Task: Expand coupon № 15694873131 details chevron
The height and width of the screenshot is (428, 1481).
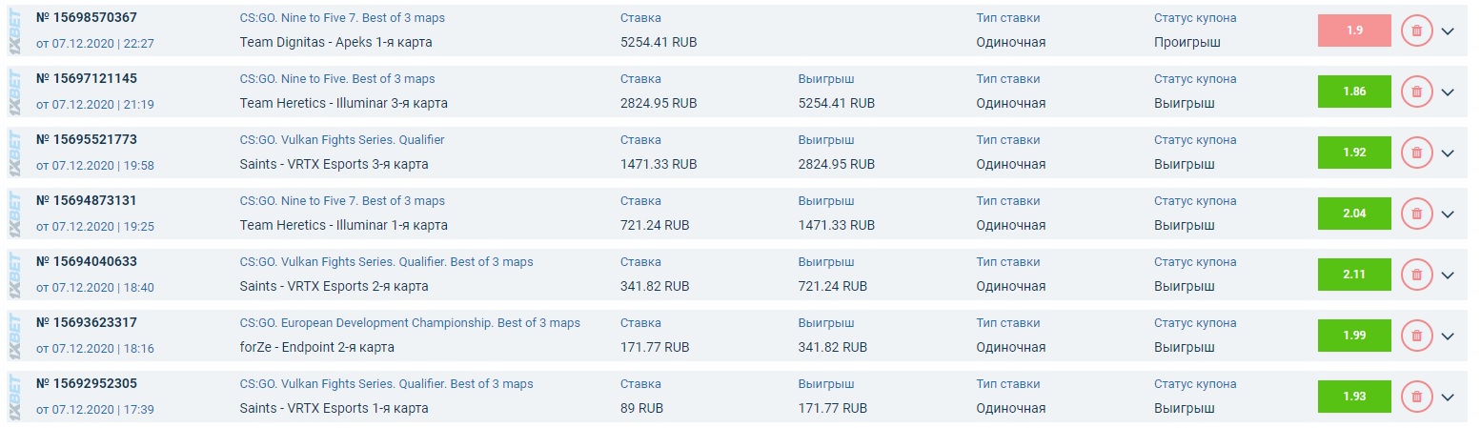Action: 1448,214
